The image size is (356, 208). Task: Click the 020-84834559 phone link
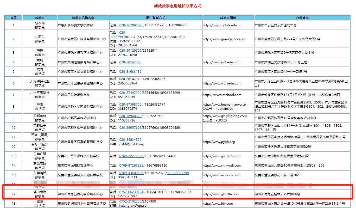point(130,140)
